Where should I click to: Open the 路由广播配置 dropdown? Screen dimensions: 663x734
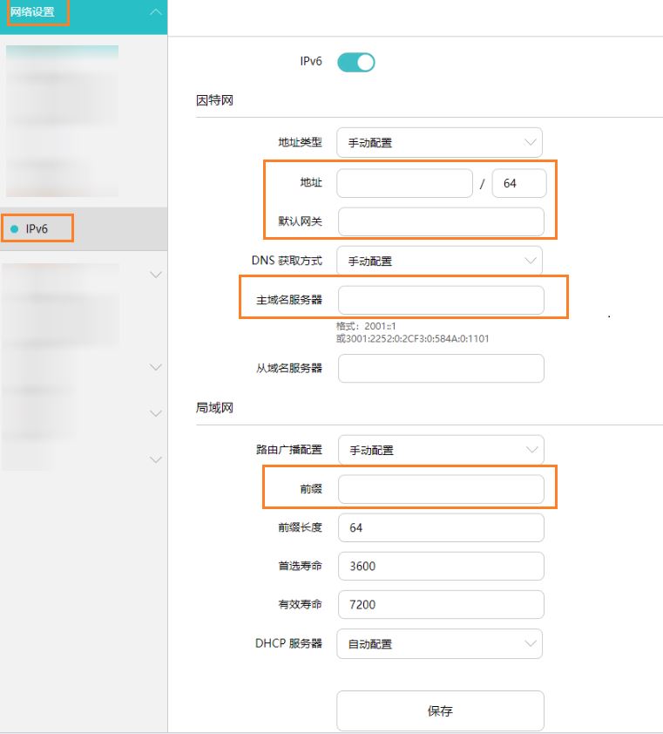point(439,450)
